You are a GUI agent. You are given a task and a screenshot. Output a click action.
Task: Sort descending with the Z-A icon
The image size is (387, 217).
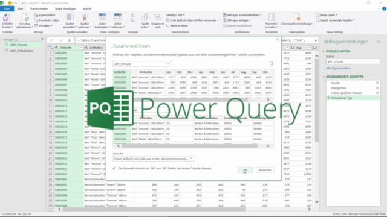click(133, 20)
